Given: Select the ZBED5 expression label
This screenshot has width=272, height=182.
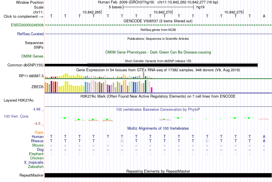Looking at the screenshot, I should [38, 87].
